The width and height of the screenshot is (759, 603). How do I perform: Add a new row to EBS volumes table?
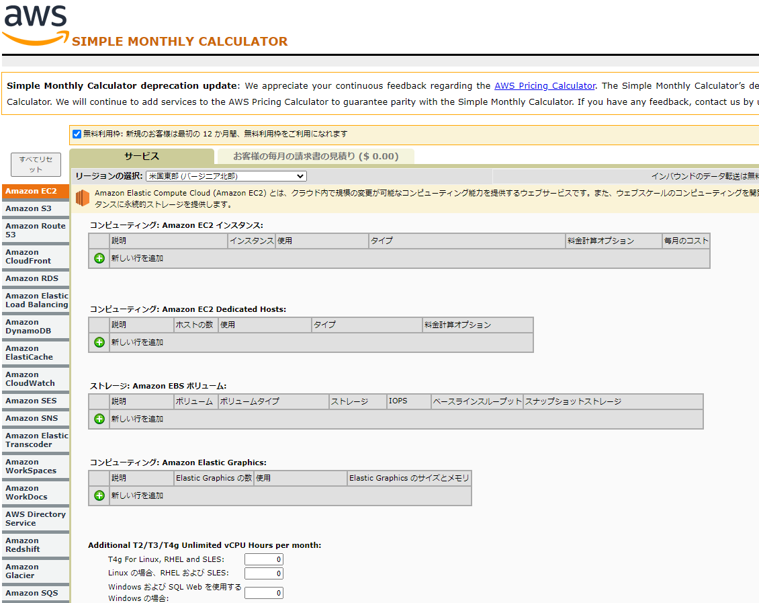coord(99,419)
